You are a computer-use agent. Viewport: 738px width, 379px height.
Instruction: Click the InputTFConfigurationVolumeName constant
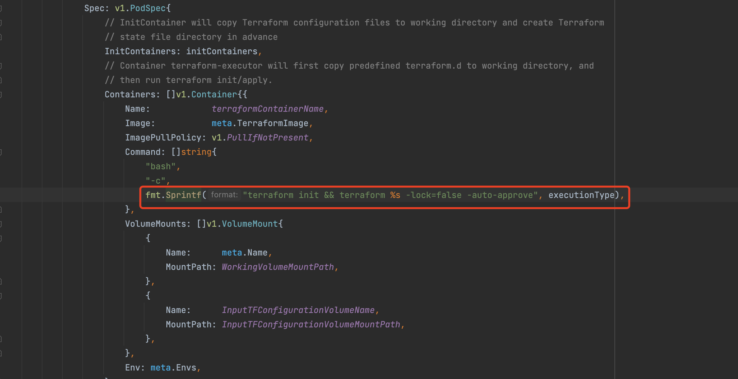click(x=298, y=310)
